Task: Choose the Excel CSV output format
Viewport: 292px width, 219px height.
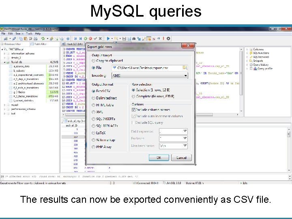Action: tap(94, 91)
